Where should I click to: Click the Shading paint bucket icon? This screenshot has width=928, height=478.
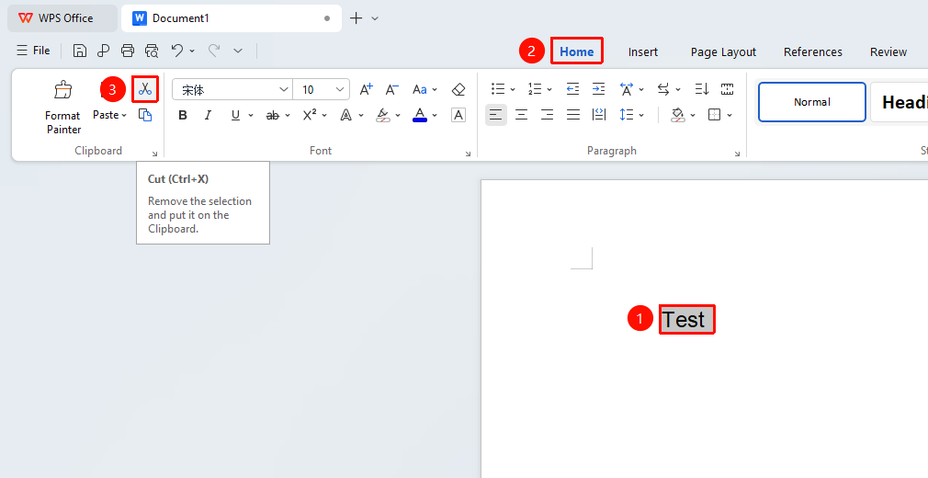click(x=678, y=115)
